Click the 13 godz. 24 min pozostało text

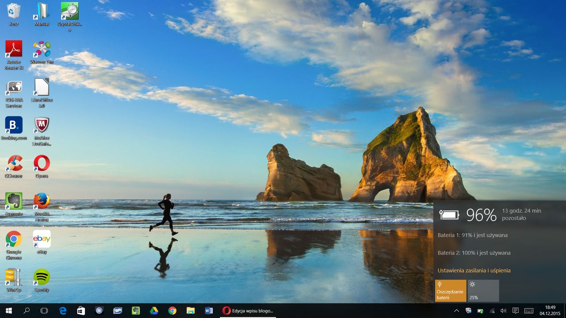coord(521,214)
